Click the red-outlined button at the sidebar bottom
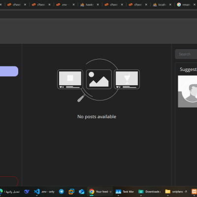The image size is (197, 197). pos(9,181)
